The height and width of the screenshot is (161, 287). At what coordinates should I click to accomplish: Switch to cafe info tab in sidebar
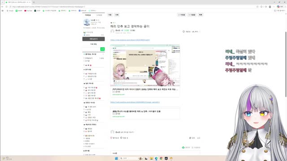(x=88, y=15)
